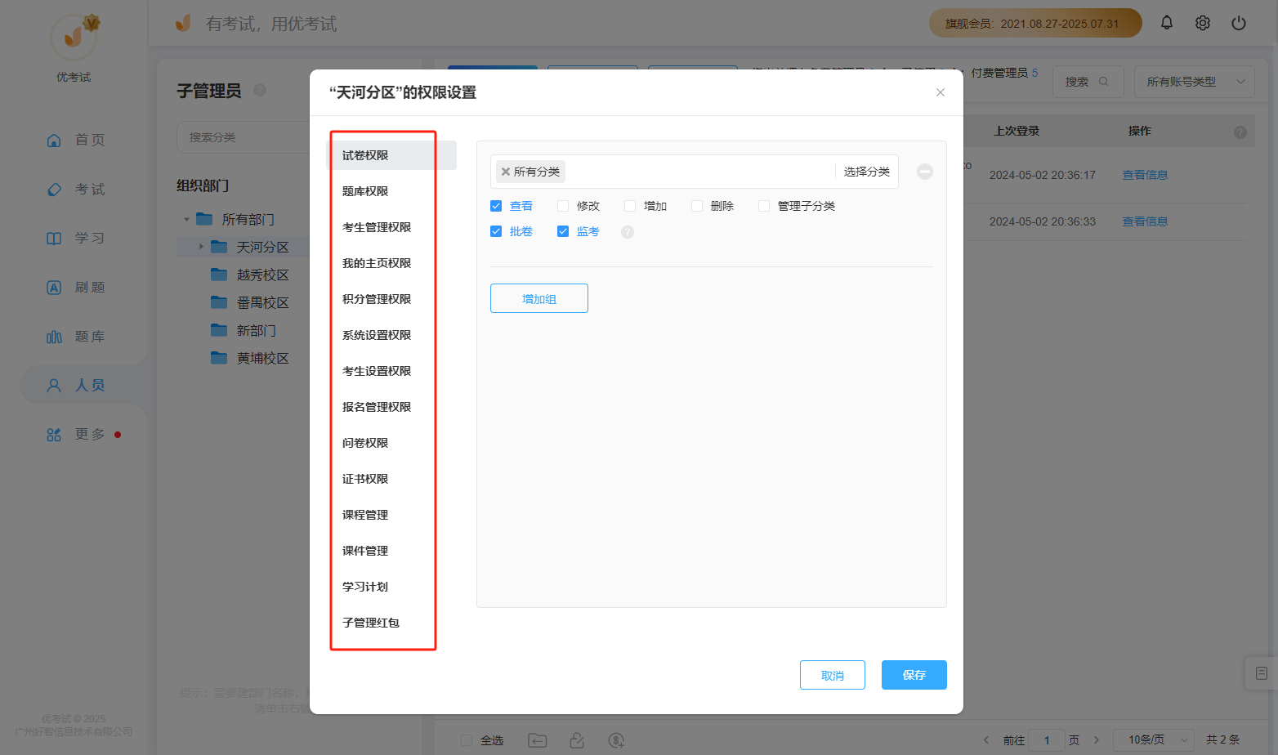Viewport: 1278px width, 755px height.
Task: Open the notification bell icon
Action: (1167, 23)
